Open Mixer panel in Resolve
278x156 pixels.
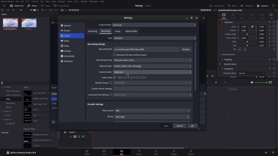pyautogui.click(x=232, y=6)
